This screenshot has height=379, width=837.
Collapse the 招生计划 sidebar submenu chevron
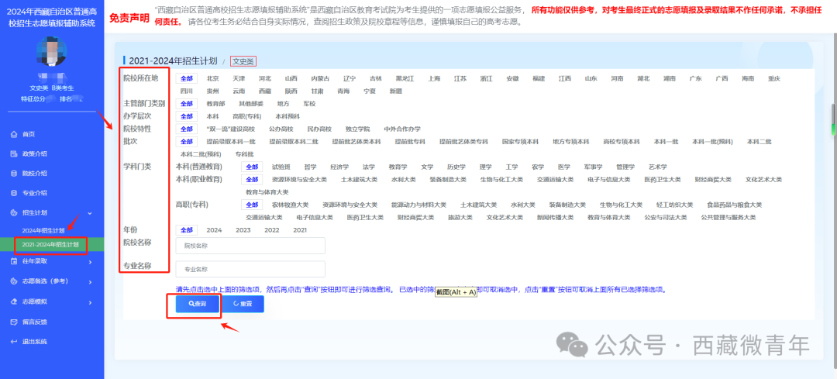pyautogui.click(x=90, y=213)
